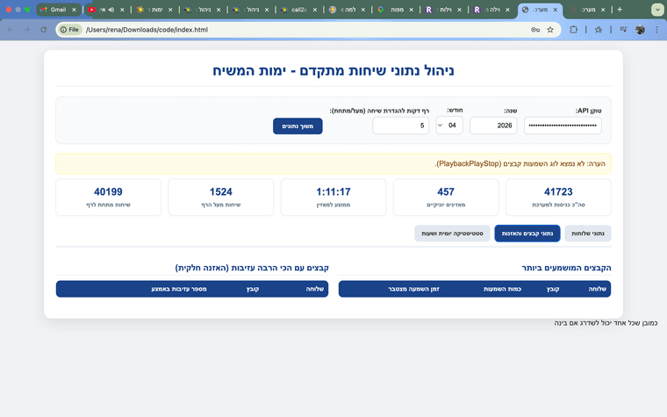The height and width of the screenshot is (417, 667).
Task: Go back to the previous page
Action: point(11,29)
